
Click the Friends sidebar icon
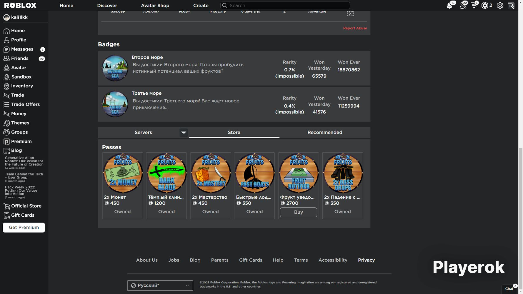tap(6, 59)
